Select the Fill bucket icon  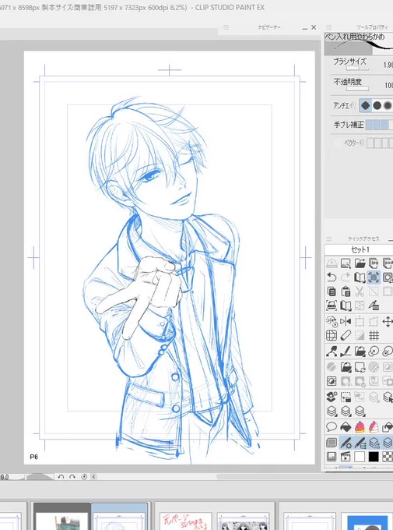346,427
